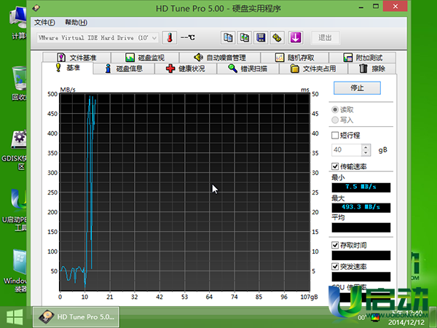
Task: Click the temperature thermometer icon
Action: pyautogui.click(x=170, y=38)
